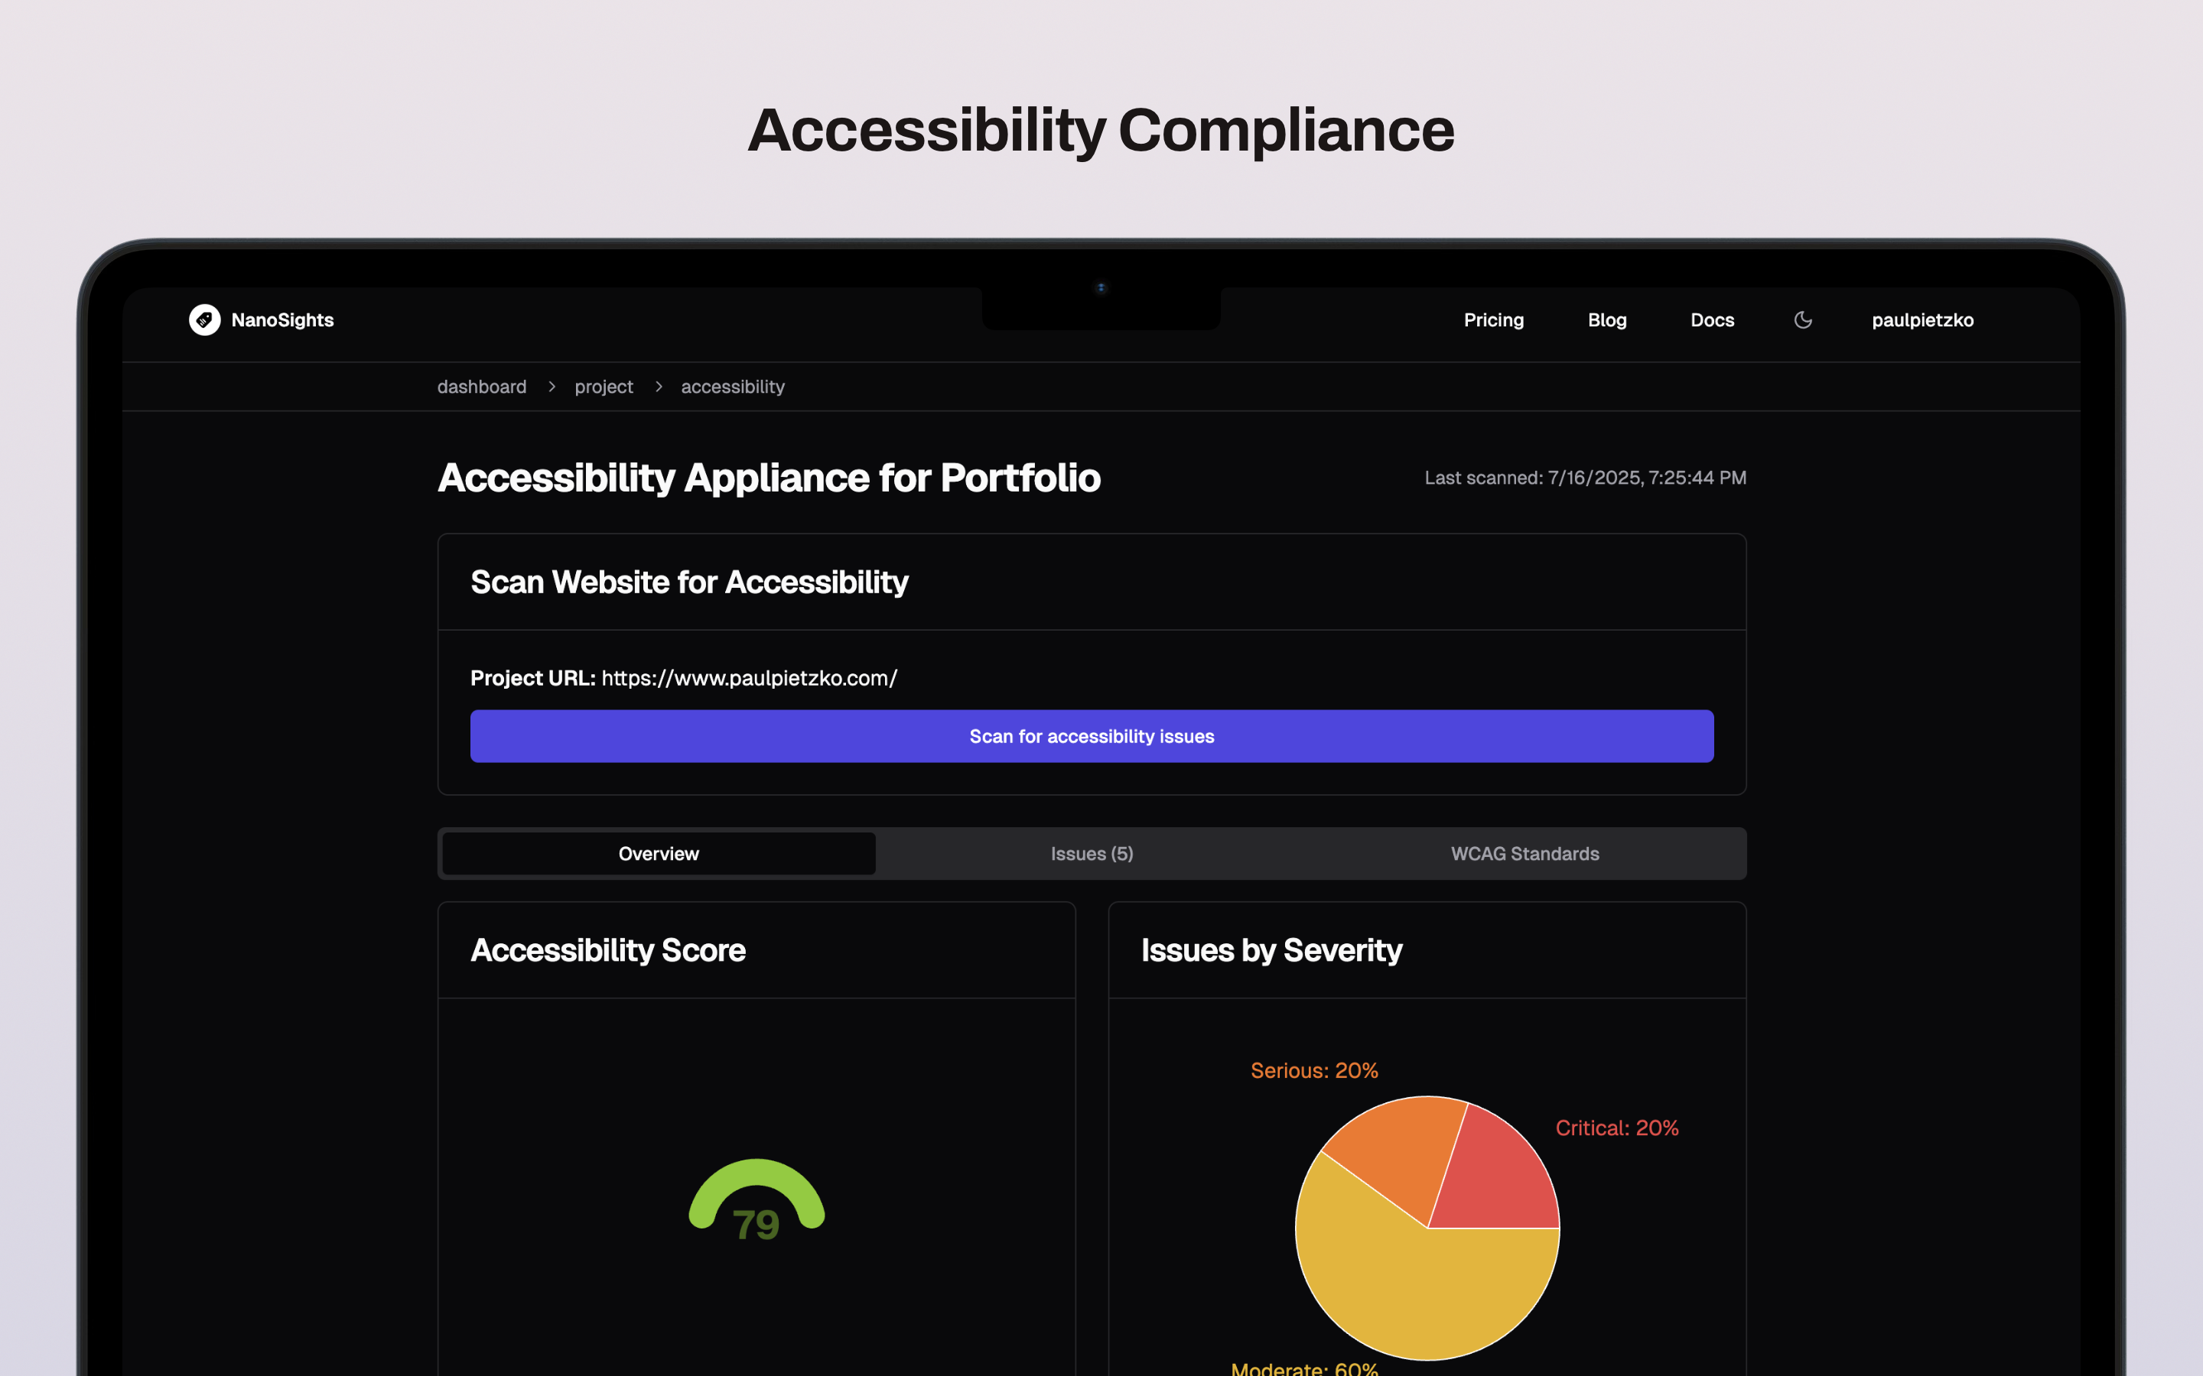Click the chevron after dashboard breadcrumb
Screen dimensions: 2203x1376
tap(552, 387)
